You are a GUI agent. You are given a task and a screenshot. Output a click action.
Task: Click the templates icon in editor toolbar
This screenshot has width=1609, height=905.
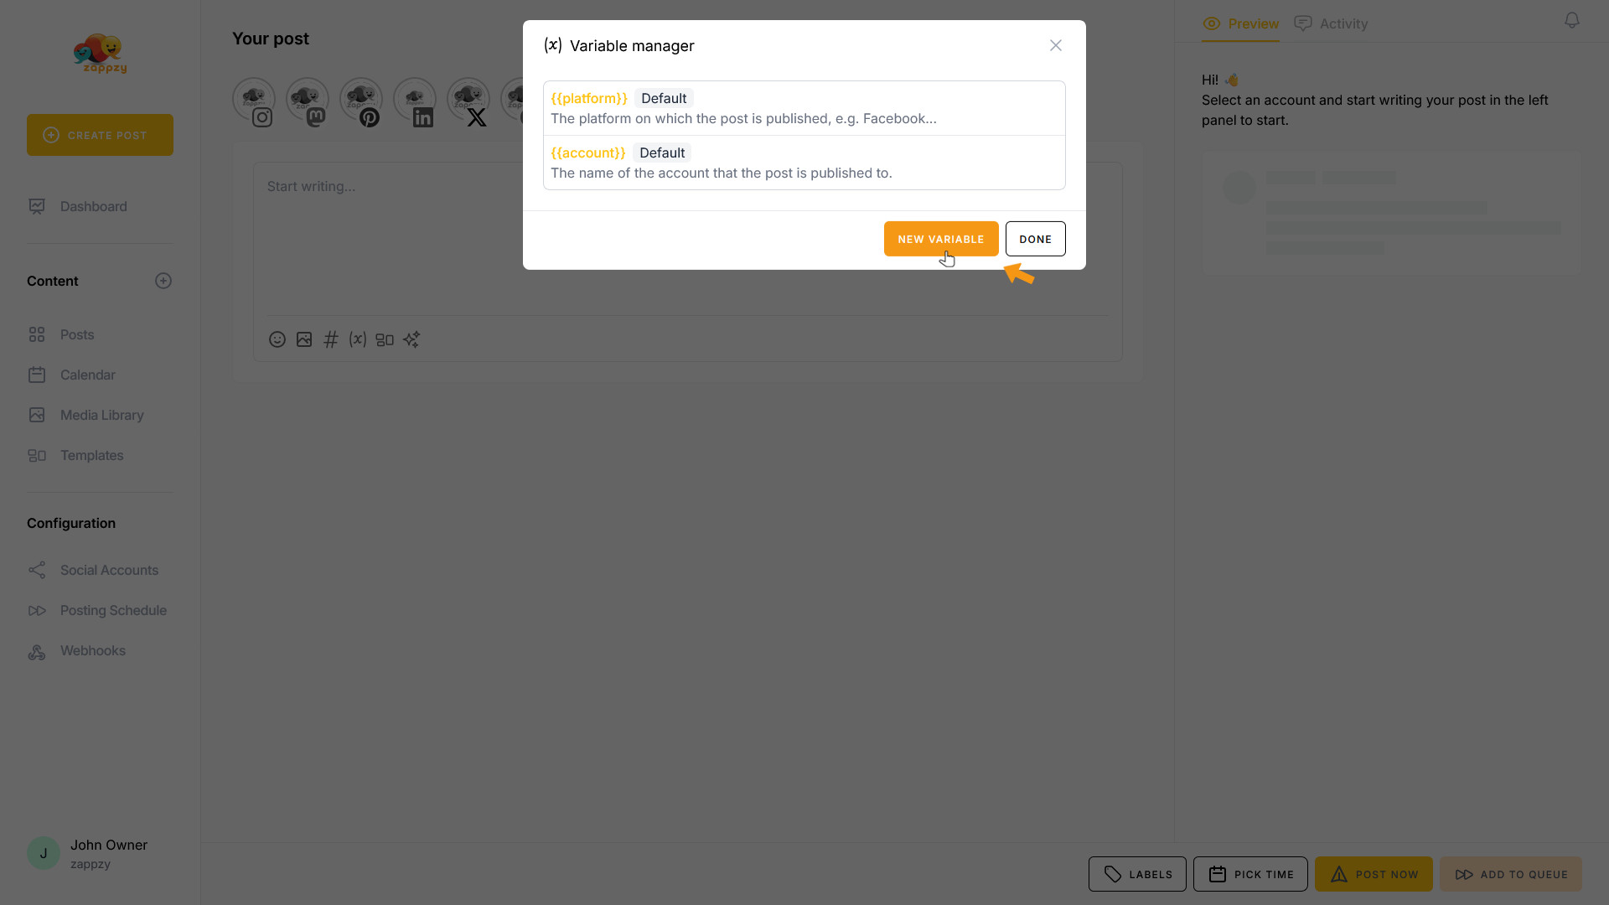(385, 339)
